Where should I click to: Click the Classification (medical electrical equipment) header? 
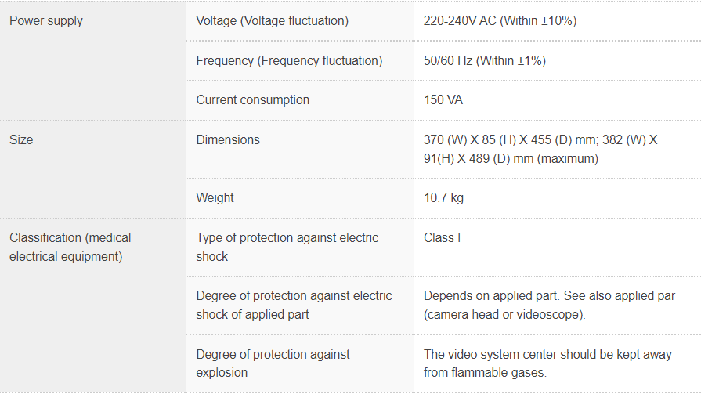point(70,247)
